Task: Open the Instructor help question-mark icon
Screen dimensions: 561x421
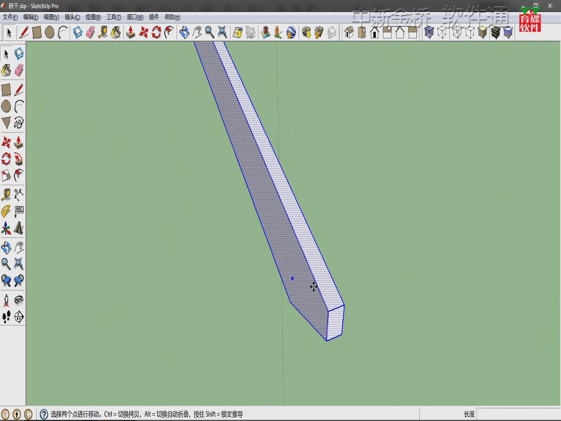Action: pyautogui.click(x=44, y=414)
